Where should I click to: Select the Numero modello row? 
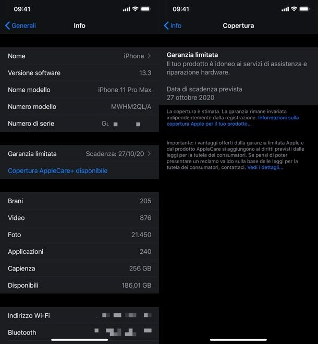79,107
